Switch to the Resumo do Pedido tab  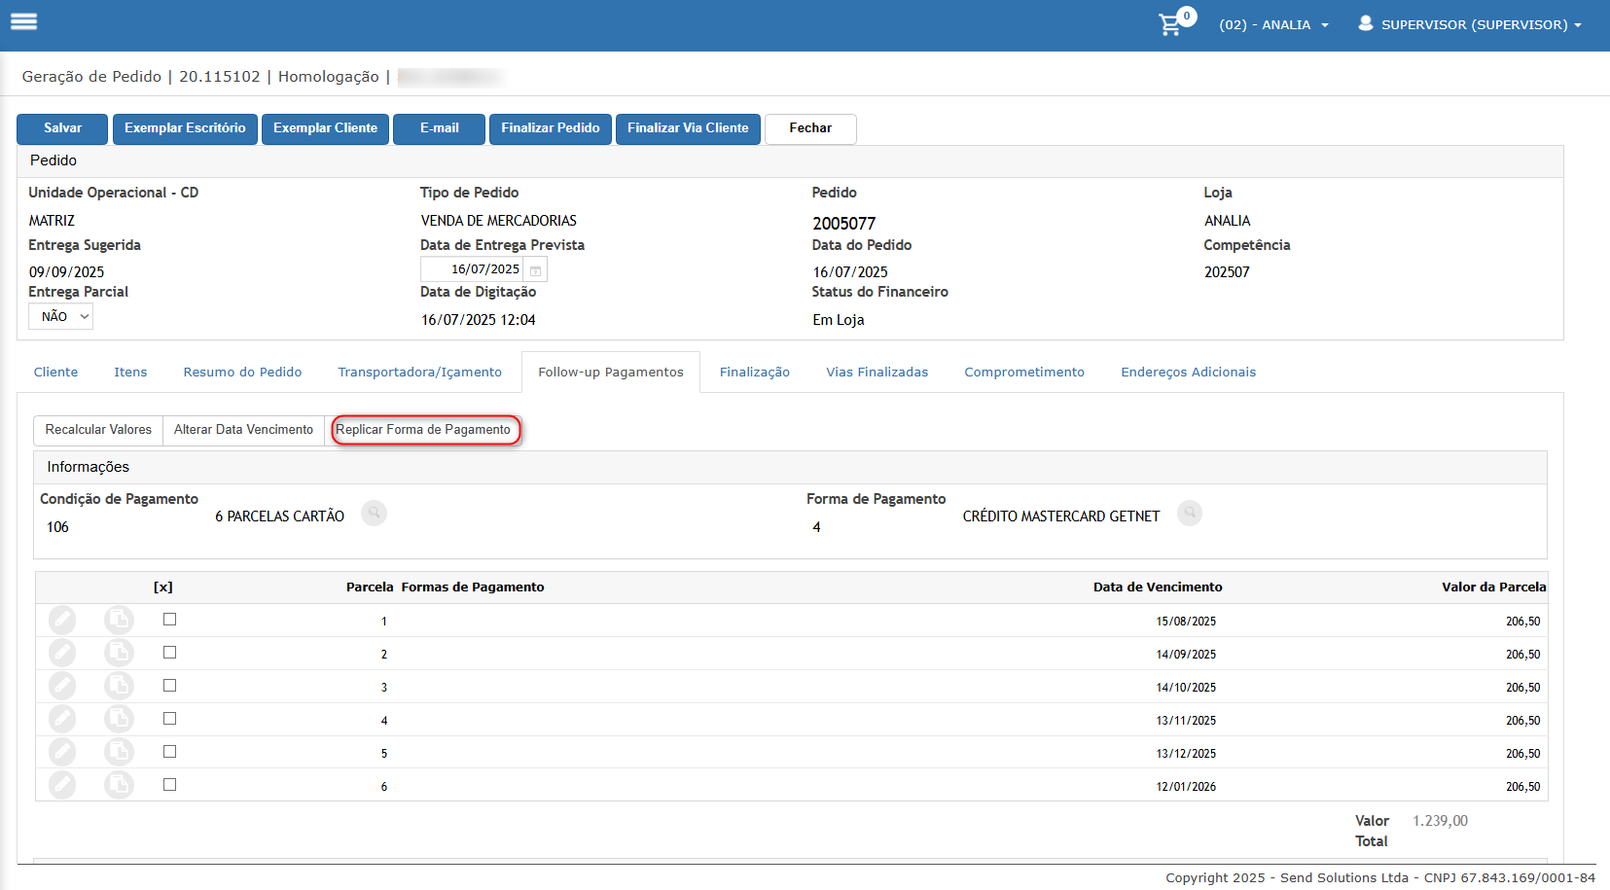[242, 373]
